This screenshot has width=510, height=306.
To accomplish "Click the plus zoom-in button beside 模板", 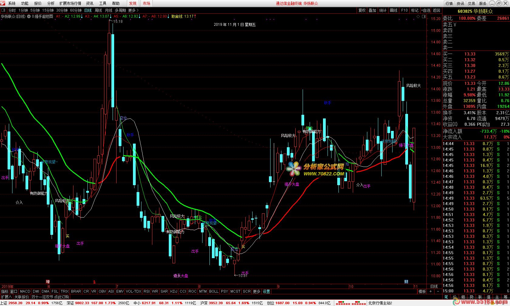I will [430, 291].
